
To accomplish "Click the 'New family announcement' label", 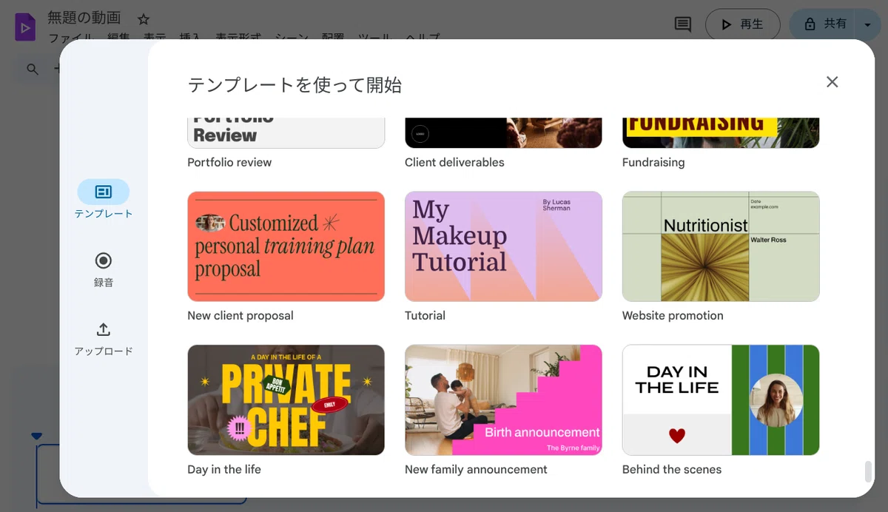I will pyautogui.click(x=476, y=469).
